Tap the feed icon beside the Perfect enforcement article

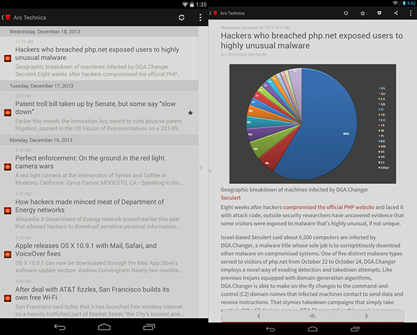[x=8, y=167]
